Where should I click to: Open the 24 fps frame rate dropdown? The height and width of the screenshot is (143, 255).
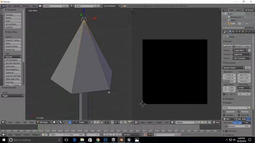click(244, 87)
